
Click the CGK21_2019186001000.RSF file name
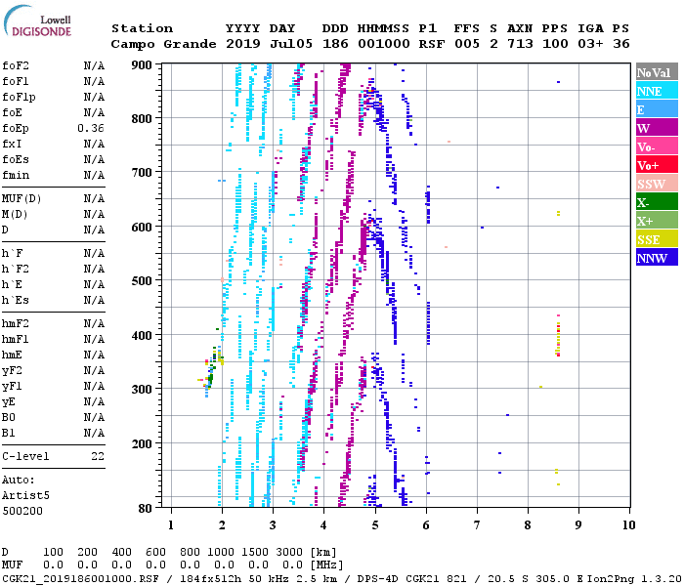point(80,578)
